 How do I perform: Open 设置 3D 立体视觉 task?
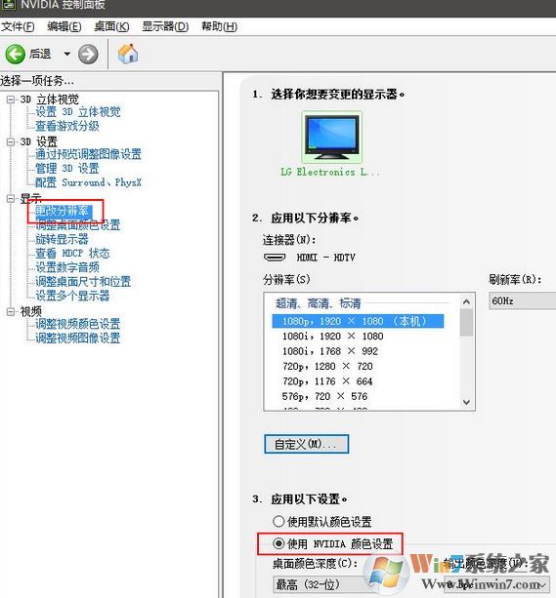[x=78, y=112]
